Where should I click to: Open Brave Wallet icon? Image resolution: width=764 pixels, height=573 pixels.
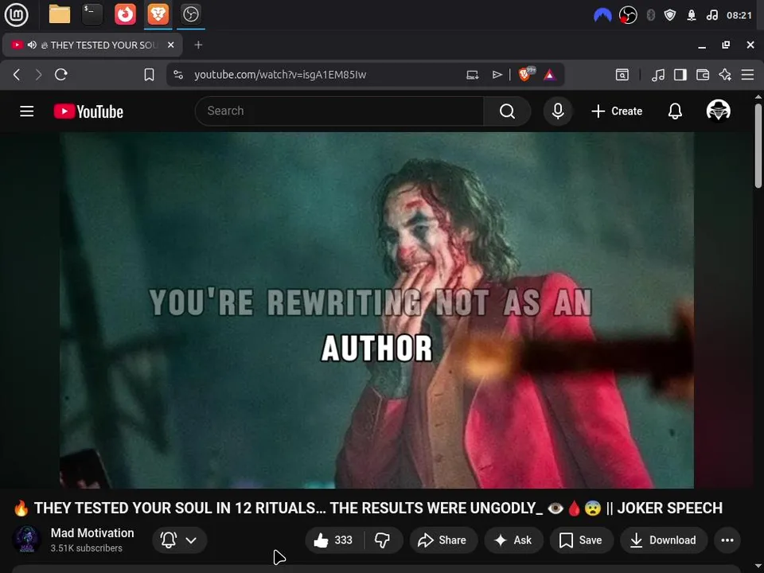click(x=703, y=75)
